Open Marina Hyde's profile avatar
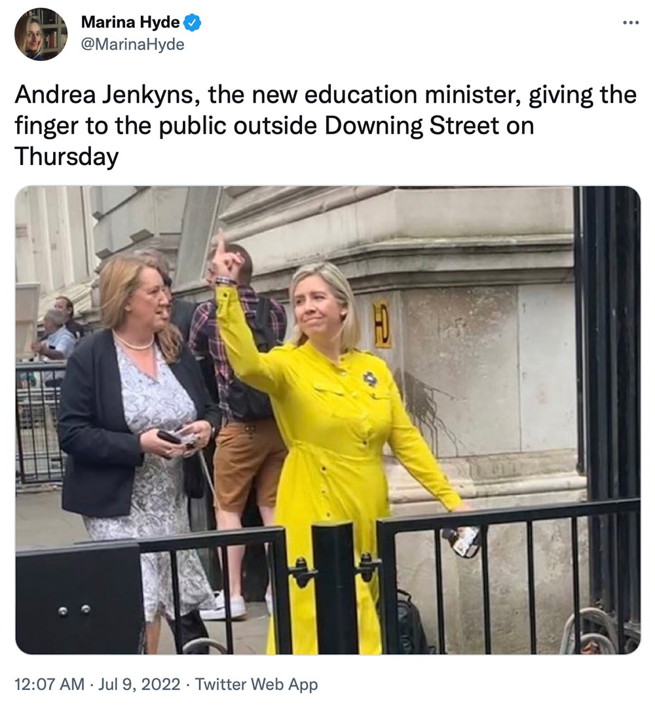The width and height of the screenshot is (655, 711). click(x=41, y=34)
